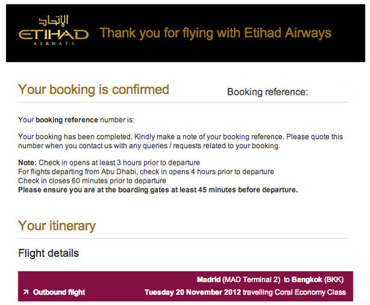Click 'Madrid (MAD Terminal 2)' origin text
Viewport: 370px width, 305px height.
(x=239, y=280)
